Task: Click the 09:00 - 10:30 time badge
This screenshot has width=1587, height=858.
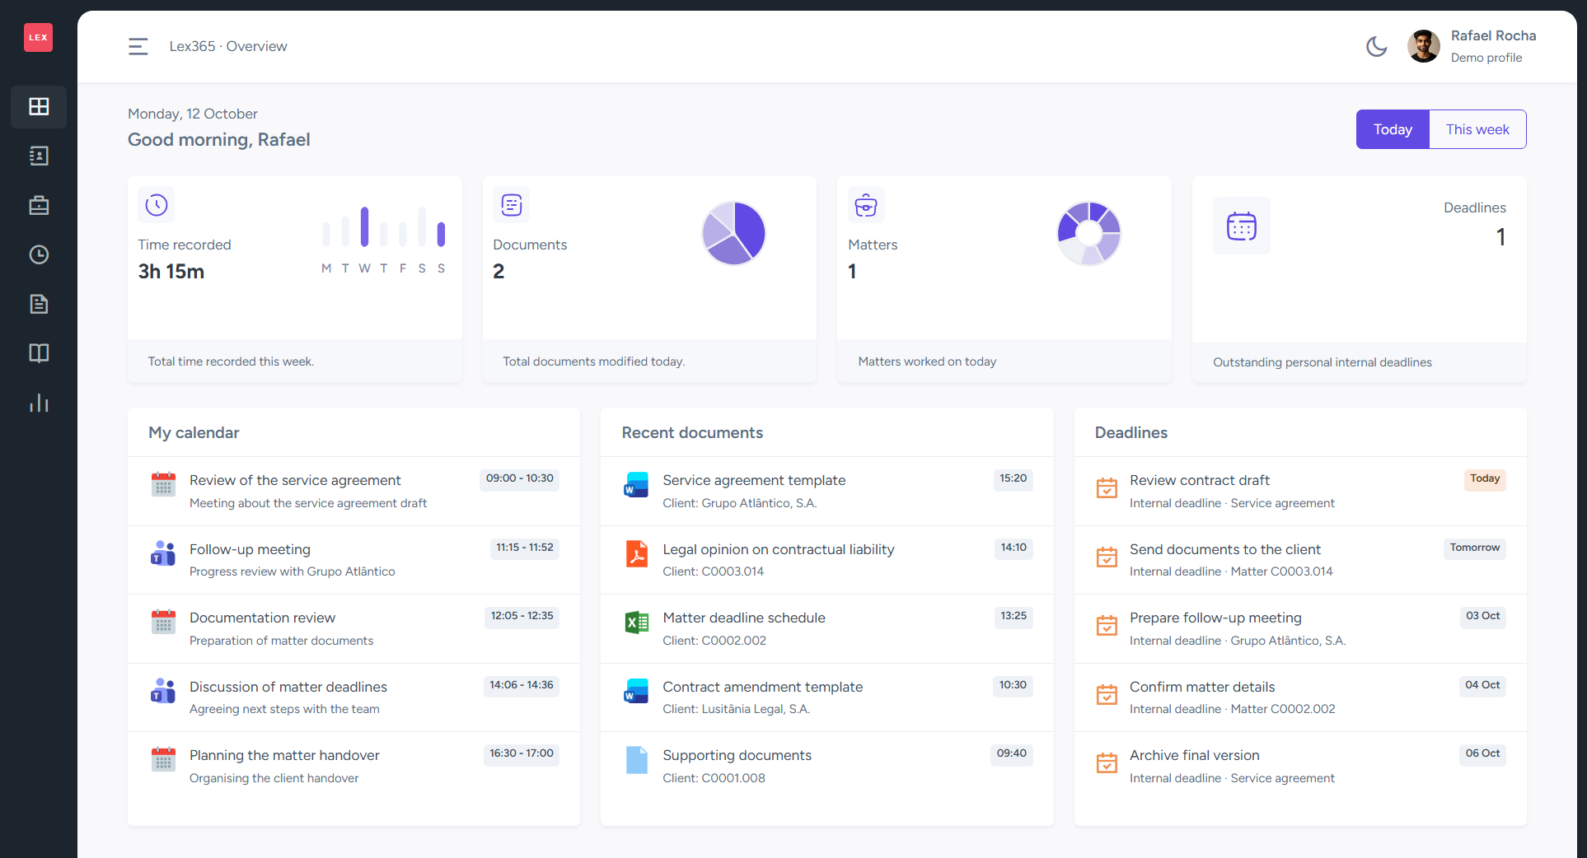Action: pyautogui.click(x=519, y=479)
